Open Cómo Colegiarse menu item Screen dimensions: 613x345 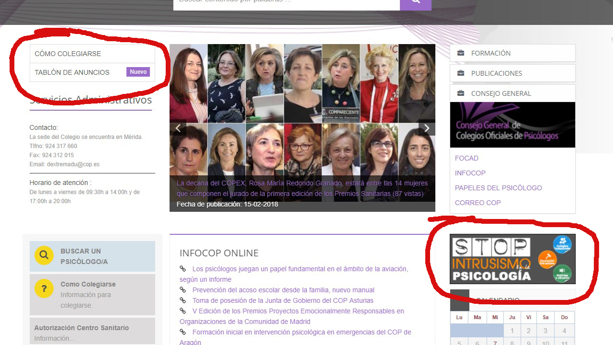92,54
